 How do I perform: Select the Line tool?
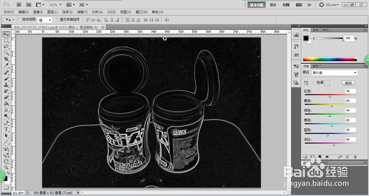coord(6,142)
